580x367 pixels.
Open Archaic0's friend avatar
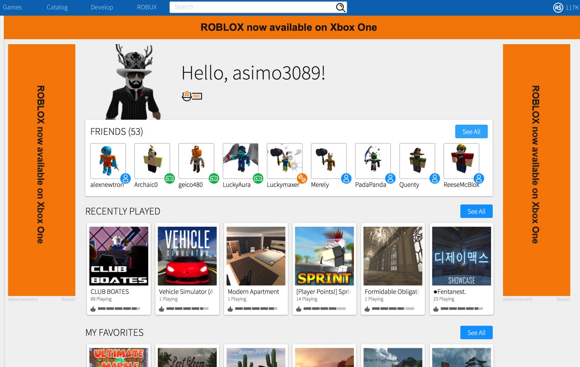tap(152, 161)
